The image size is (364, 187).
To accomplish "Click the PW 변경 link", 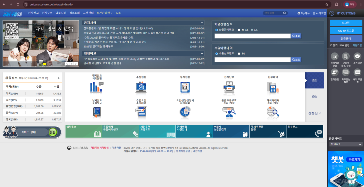I will [x=345, y=45].
